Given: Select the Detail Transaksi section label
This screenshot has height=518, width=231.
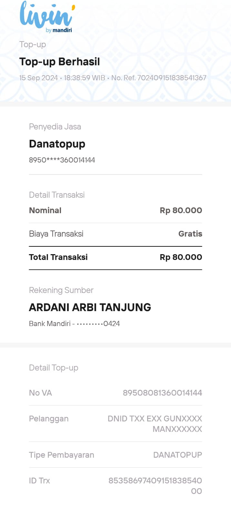Looking at the screenshot, I should [x=57, y=195].
